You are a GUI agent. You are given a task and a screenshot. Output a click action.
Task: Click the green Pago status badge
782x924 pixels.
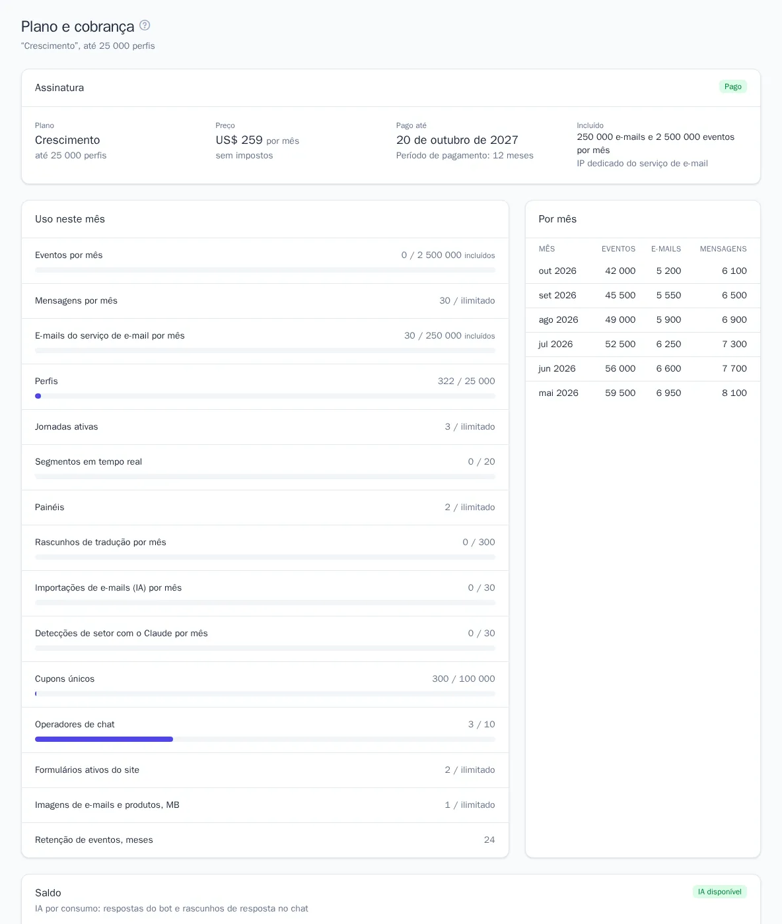733,86
